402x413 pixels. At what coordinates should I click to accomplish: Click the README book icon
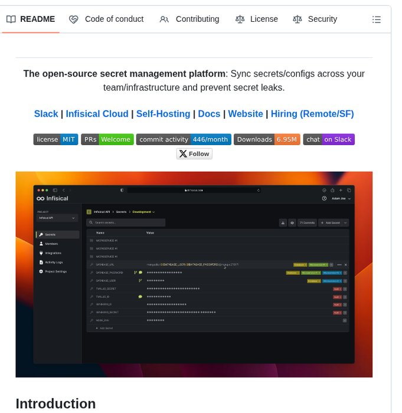click(x=11, y=19)
